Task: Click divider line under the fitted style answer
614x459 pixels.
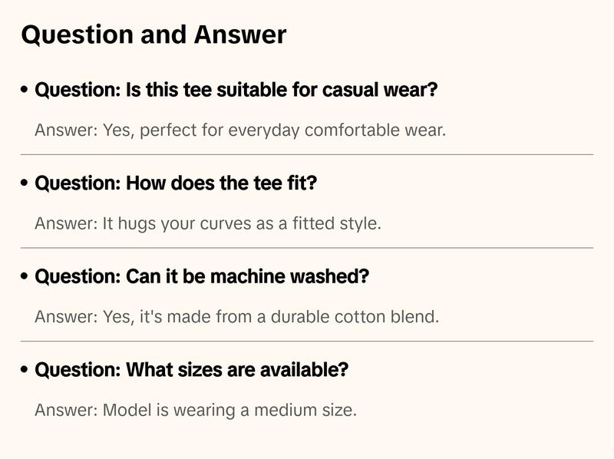Action: tap(307, 248)
